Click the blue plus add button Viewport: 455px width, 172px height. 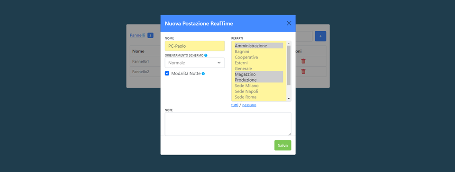pos(320,36)
